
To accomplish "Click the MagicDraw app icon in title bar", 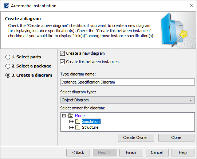I will (6, 6).
